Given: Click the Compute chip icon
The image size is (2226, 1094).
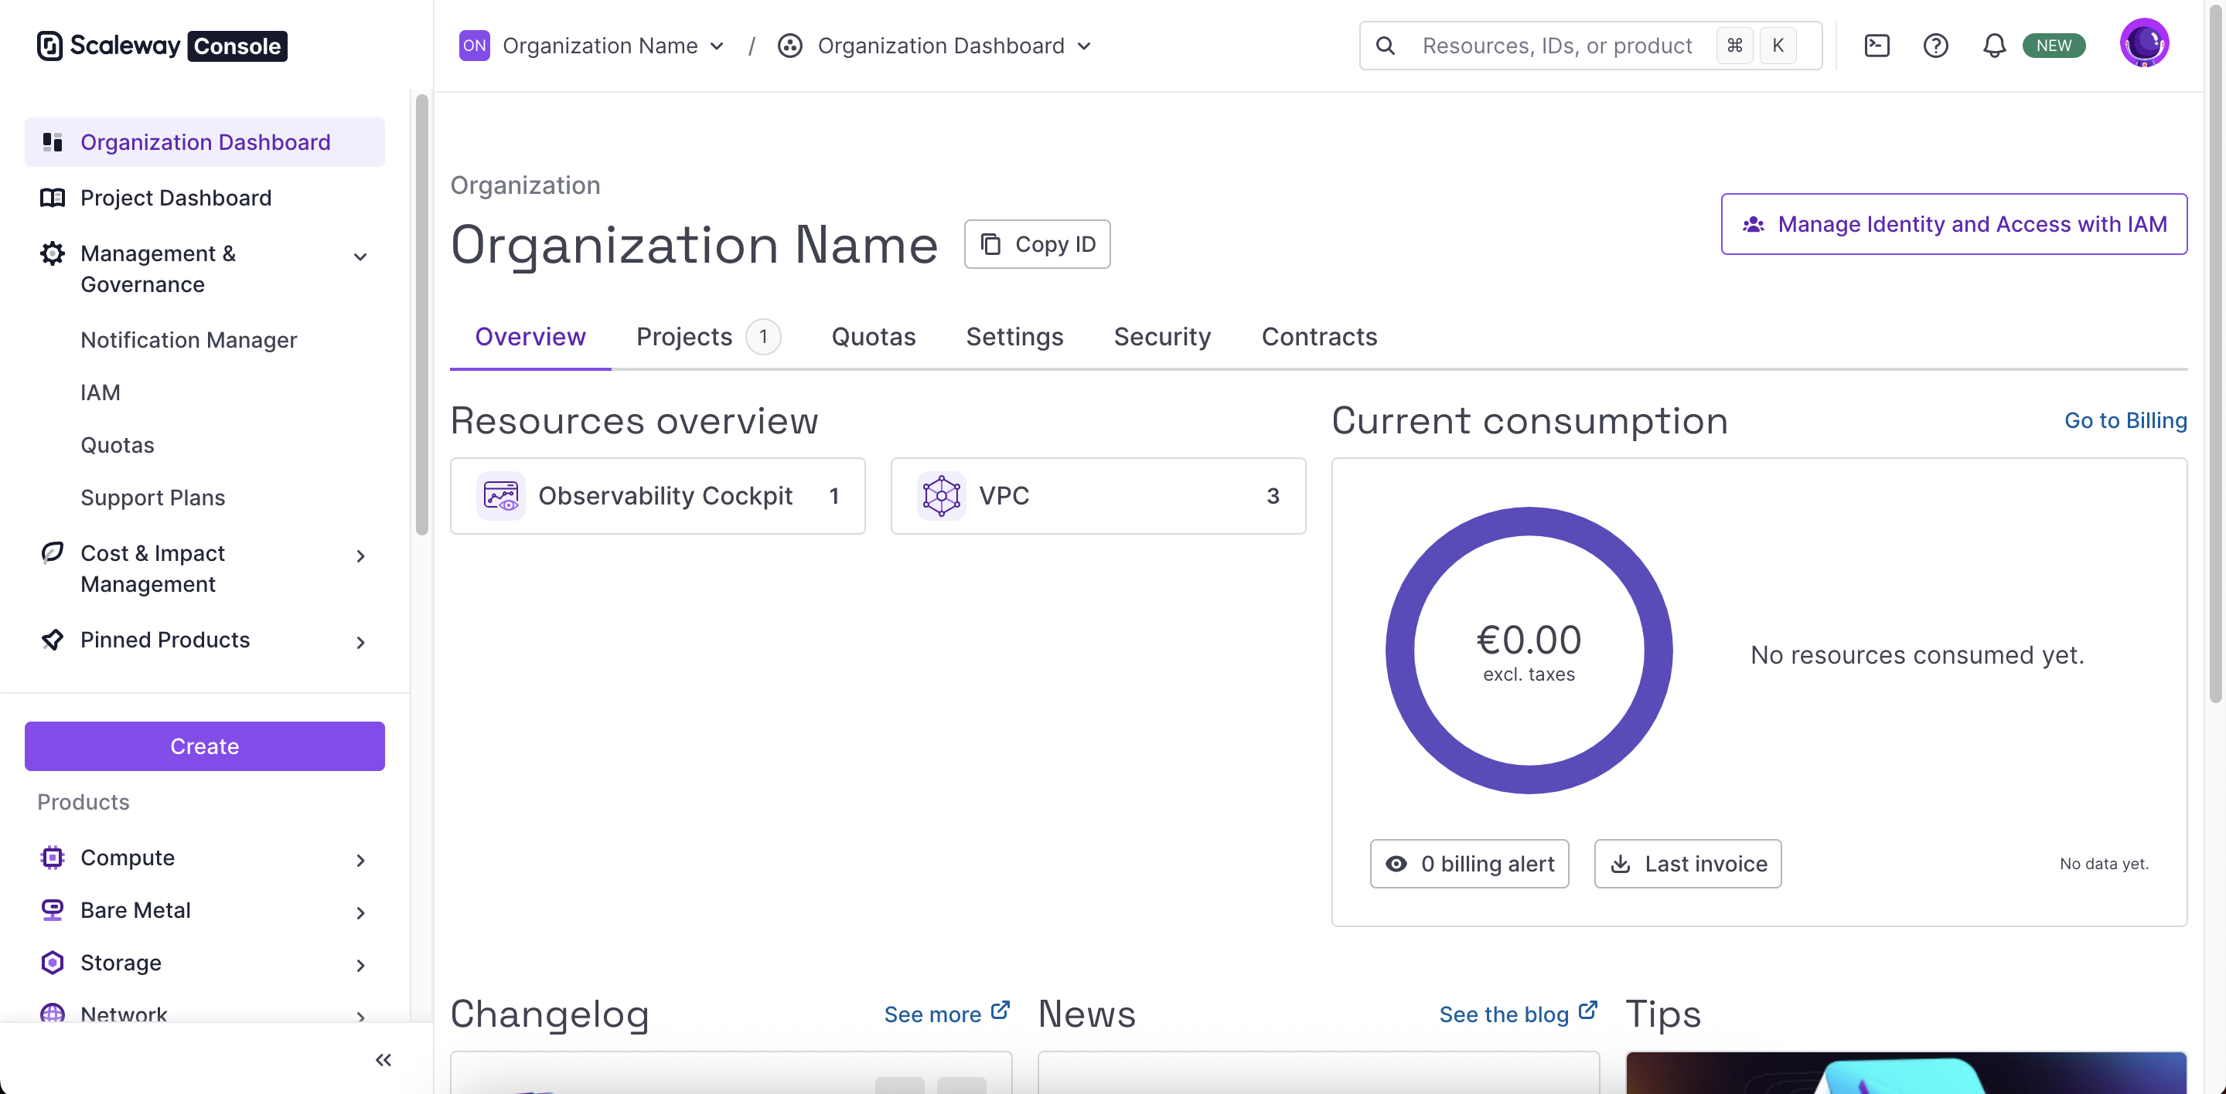Looking at the screenshot, I should point(53,858).
